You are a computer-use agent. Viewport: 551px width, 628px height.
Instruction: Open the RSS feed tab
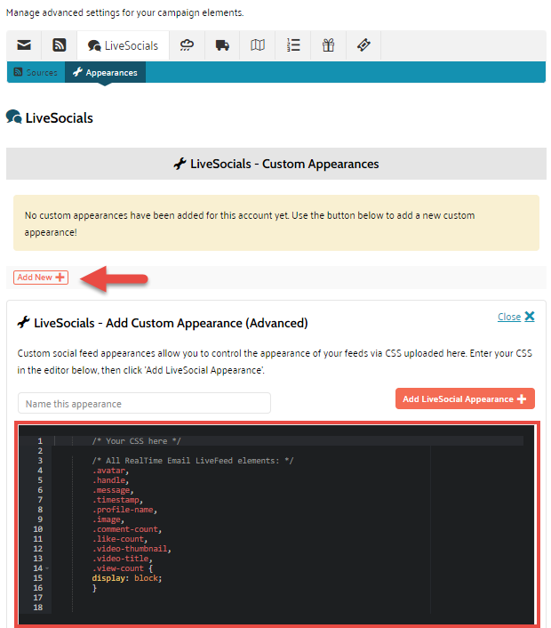(60, 45)
